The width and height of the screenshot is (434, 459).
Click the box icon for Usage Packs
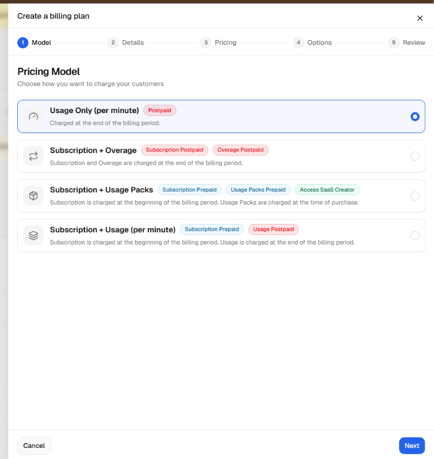(33, 196)
